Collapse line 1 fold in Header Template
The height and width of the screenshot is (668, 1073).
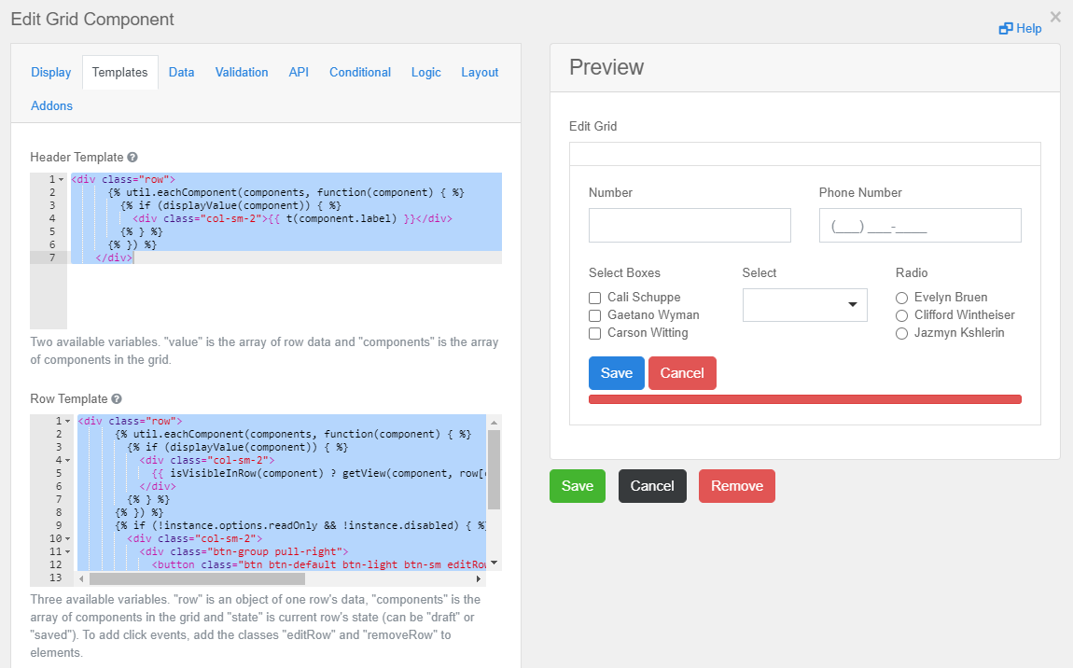pyautogui.click(x=61, y=179)
